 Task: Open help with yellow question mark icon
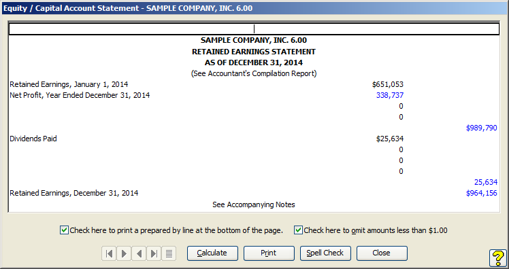pyautogui.click(x=497, y=258)
